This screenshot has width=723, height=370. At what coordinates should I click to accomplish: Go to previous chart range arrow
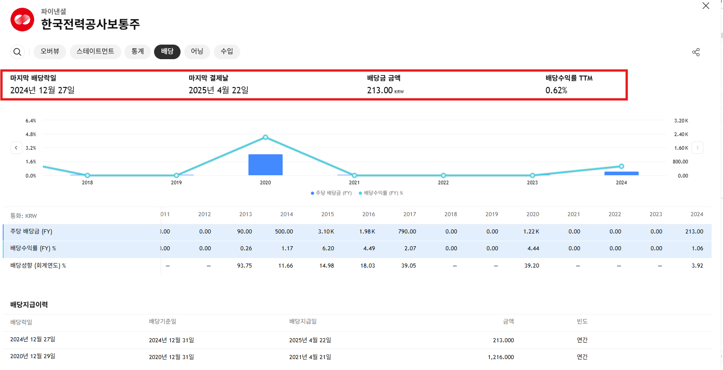coord(16,147)
